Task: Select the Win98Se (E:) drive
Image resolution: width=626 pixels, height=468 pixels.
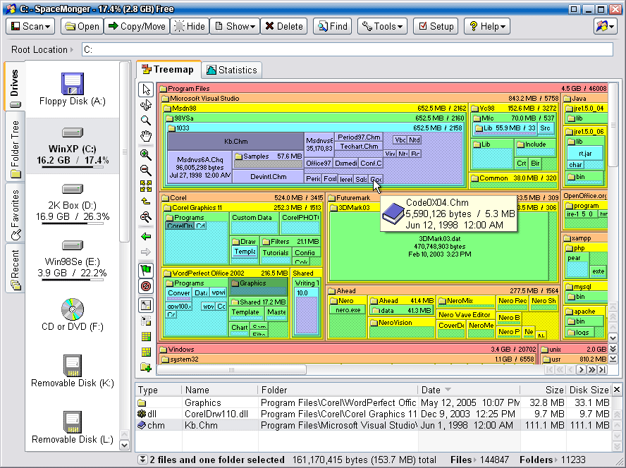Action: tap(73, 259)
